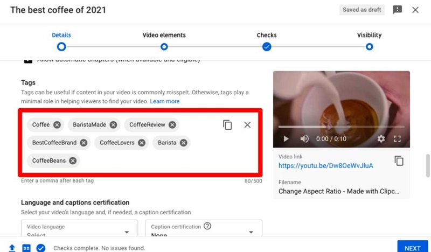Remove the BestCoffeeBrand tag
The width and height of the screenshot is (431, 252).
pyautogui.click(x=84, y=143)
